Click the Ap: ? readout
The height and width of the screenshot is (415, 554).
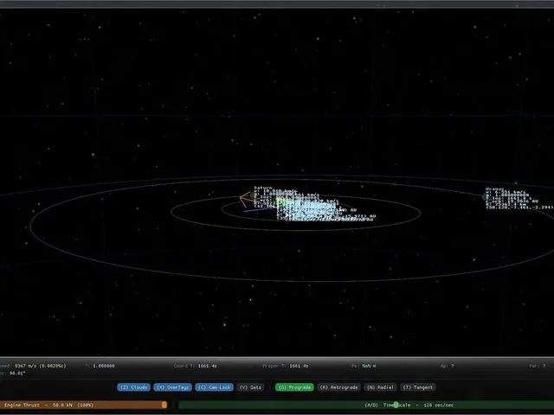(447, 366)
